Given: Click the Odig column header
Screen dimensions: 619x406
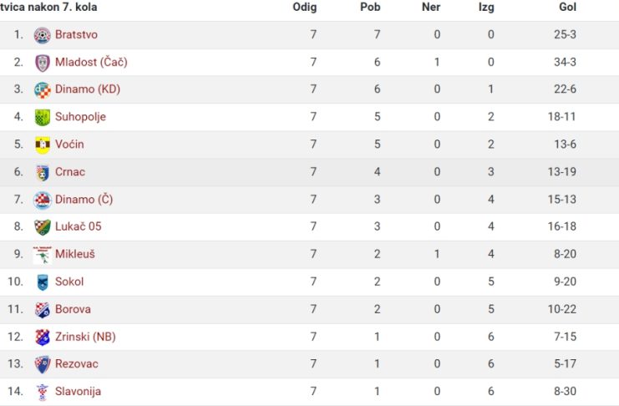Looking at the screenshot, I should [x=305, y=8].
